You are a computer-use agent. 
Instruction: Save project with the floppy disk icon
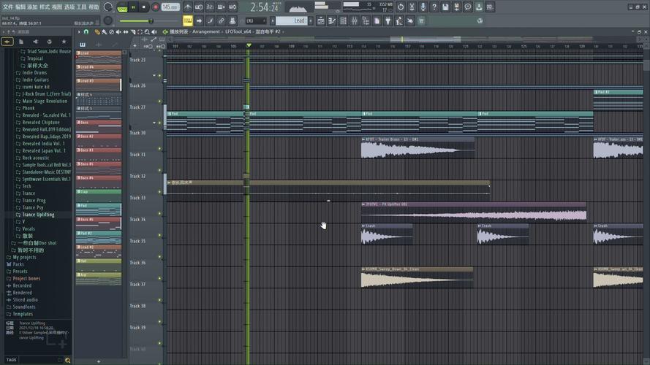pyautogui.click(x=445, y=7)
